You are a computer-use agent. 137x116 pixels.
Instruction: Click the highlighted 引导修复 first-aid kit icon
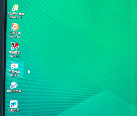click(x=14, y=66)
